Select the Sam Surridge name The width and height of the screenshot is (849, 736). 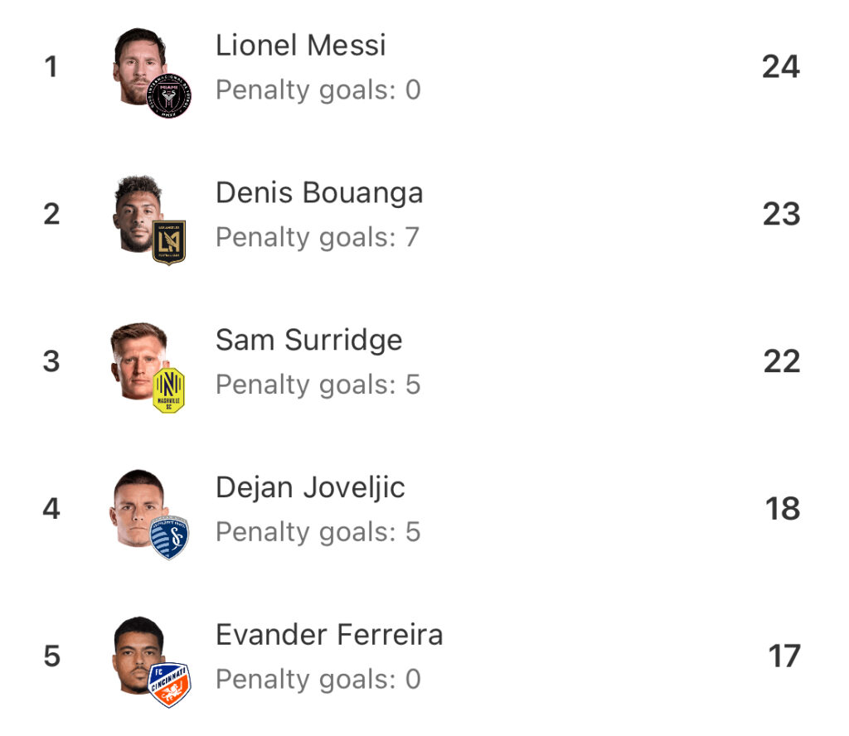309,340
